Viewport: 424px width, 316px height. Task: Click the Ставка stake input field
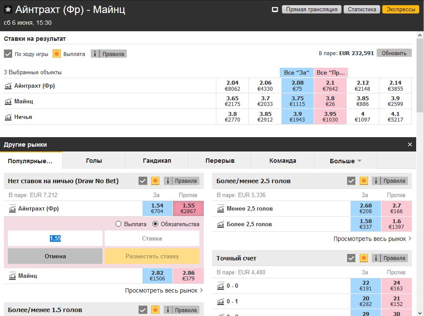(152, 238)
